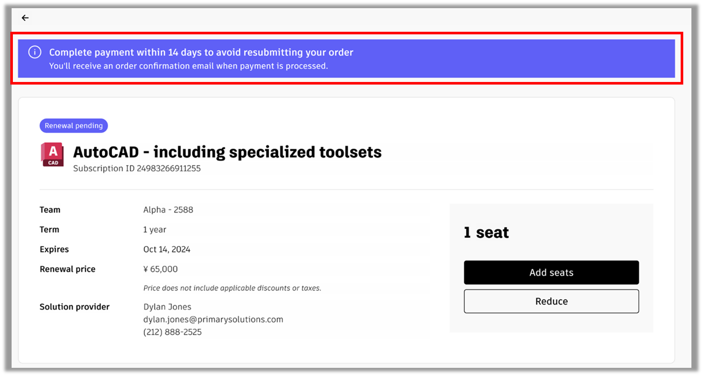Click the price discounts or taxes disclaimer
Screen dimensions: 703x376
[232, 288]
